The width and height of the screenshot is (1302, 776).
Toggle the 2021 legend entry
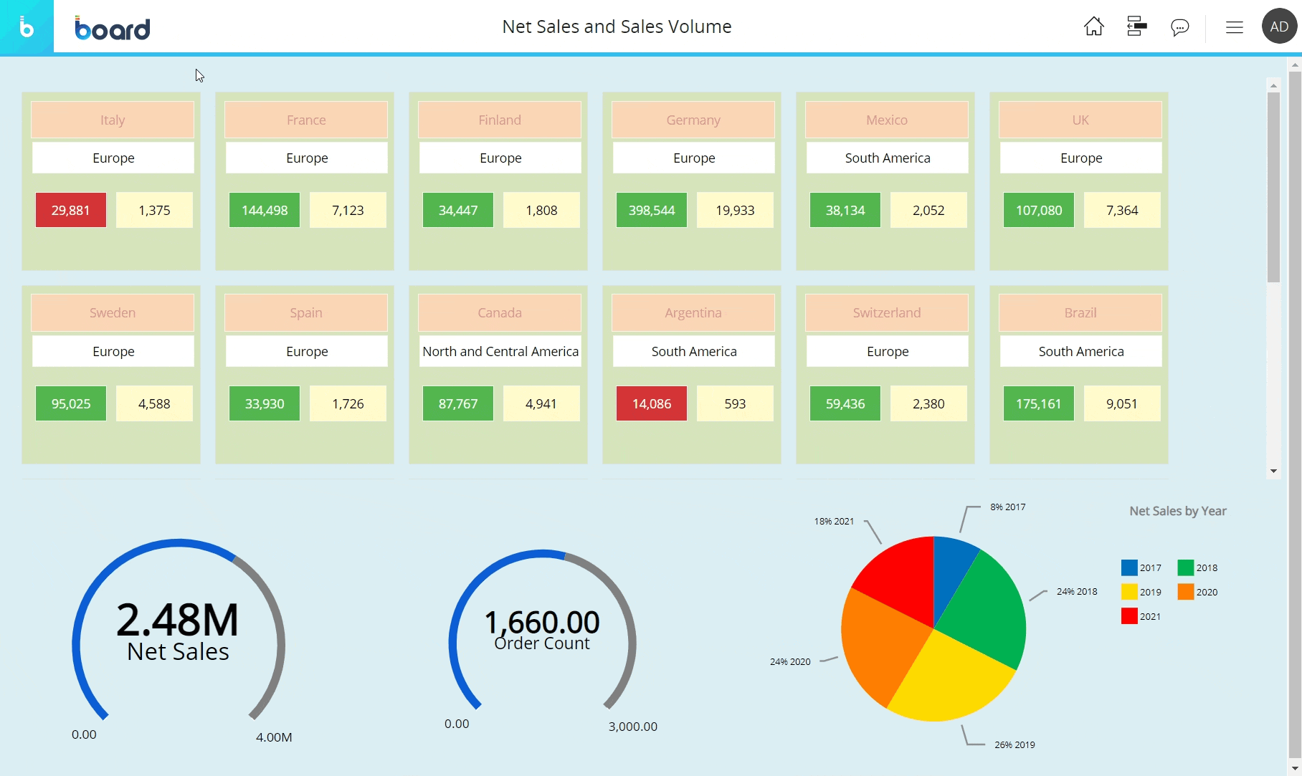coord(1141,616)
